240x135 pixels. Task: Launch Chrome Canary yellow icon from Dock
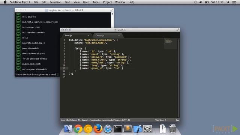[x=88, y=129]
